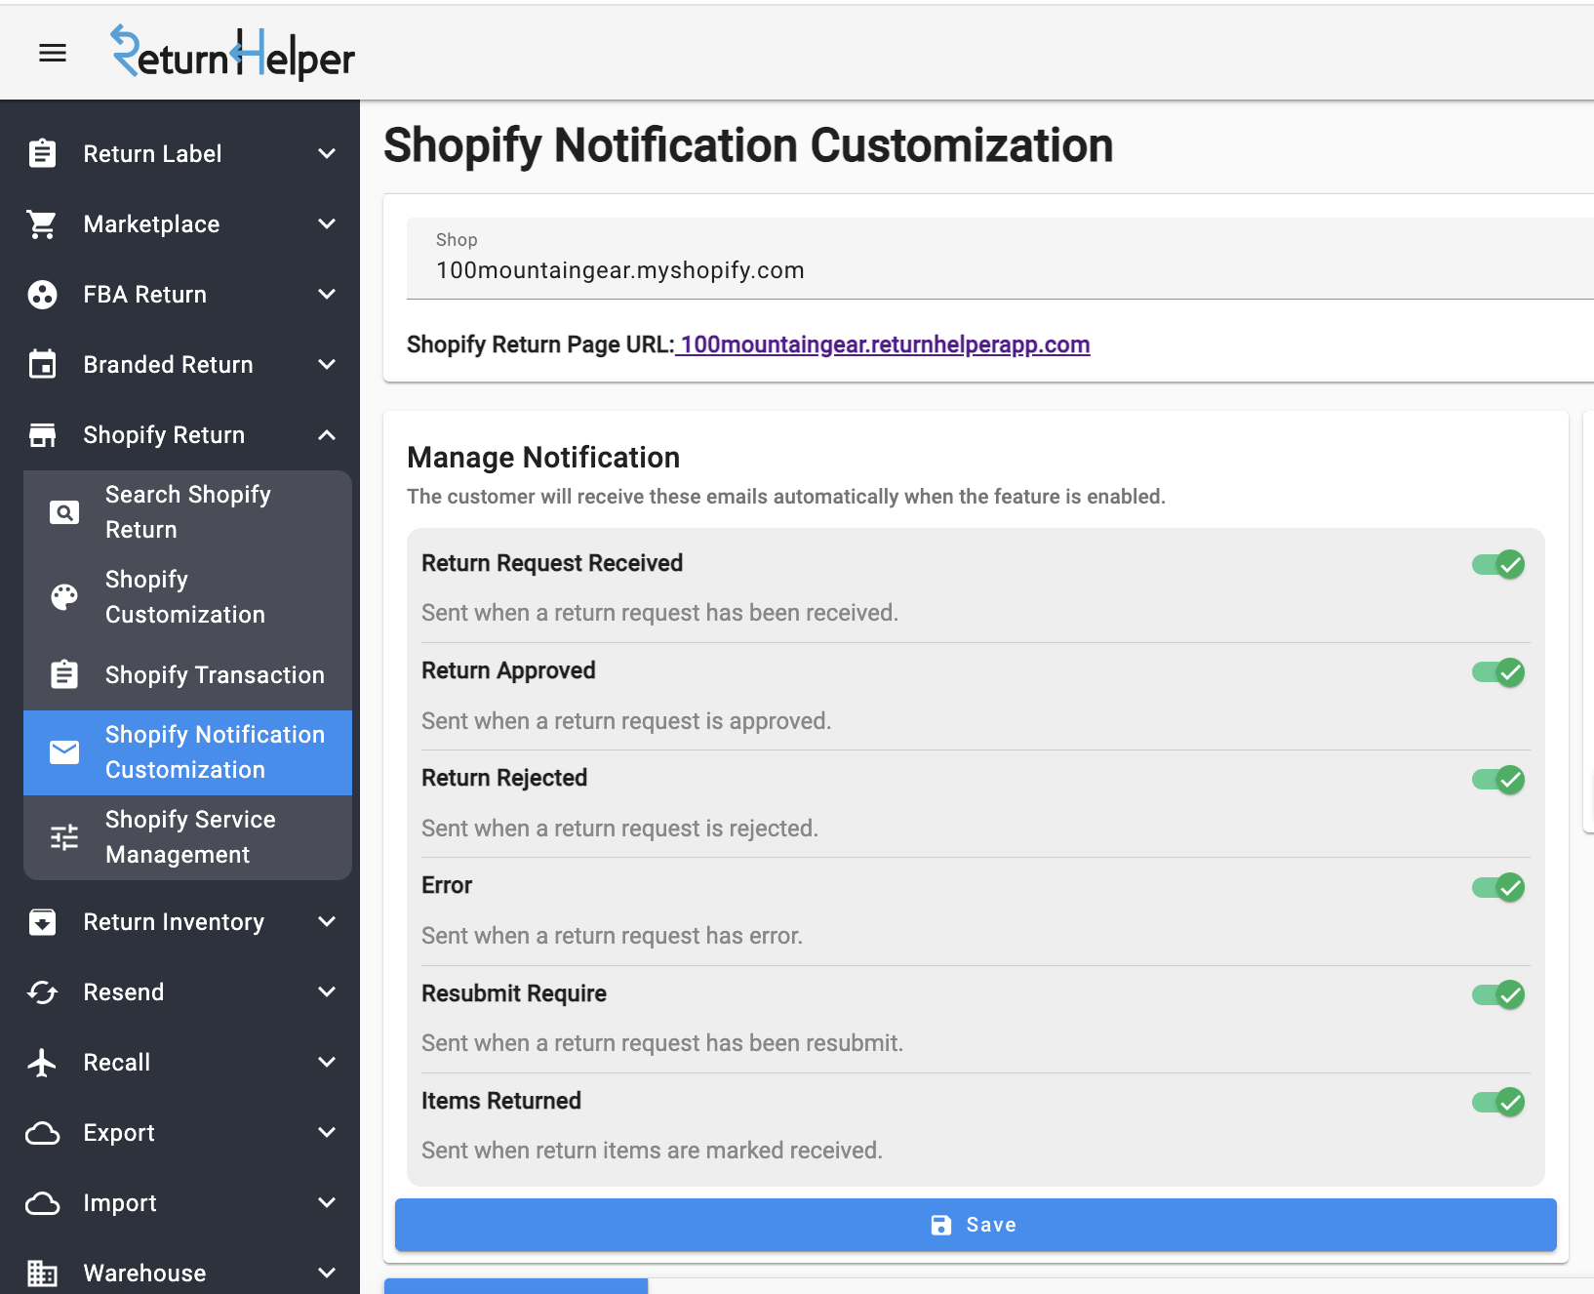Collapse the Shopify Return section chevron
1594x1294 pixels.
pos(328,435)
